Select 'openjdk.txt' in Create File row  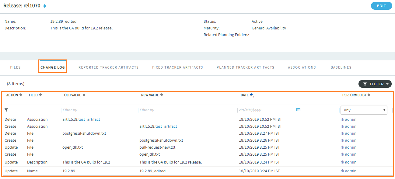[x=150, y=154]
